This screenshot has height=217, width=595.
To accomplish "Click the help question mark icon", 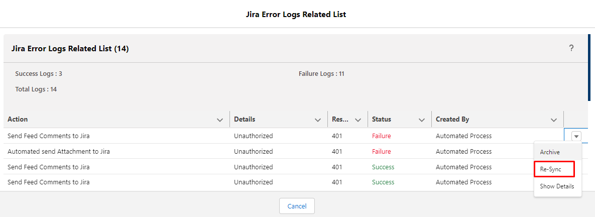I will (571, 48).
